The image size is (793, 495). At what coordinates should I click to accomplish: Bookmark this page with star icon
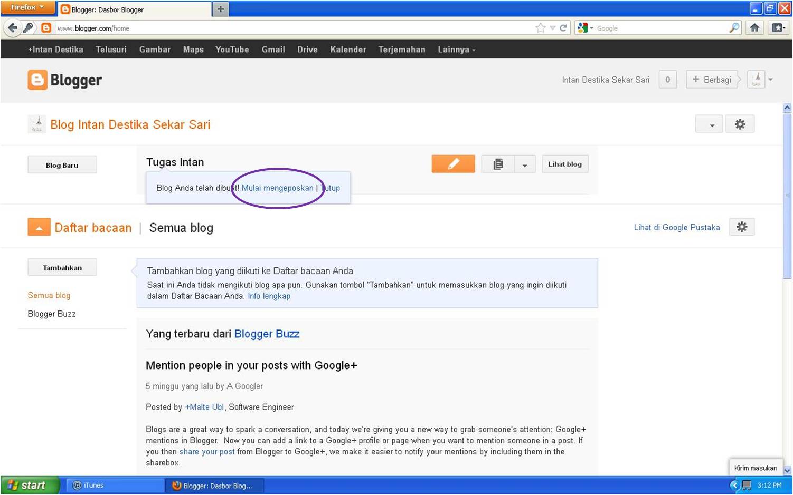pyautogui.click(x=540, y=28)
